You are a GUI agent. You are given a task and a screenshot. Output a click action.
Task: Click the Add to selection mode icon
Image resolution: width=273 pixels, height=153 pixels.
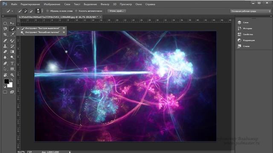tap(26, 11)
